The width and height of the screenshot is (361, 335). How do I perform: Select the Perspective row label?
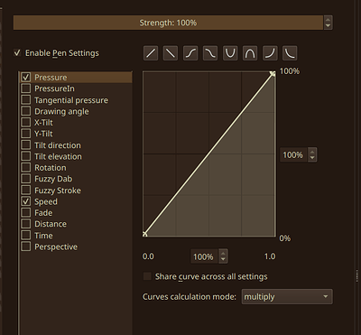point(56,247)
